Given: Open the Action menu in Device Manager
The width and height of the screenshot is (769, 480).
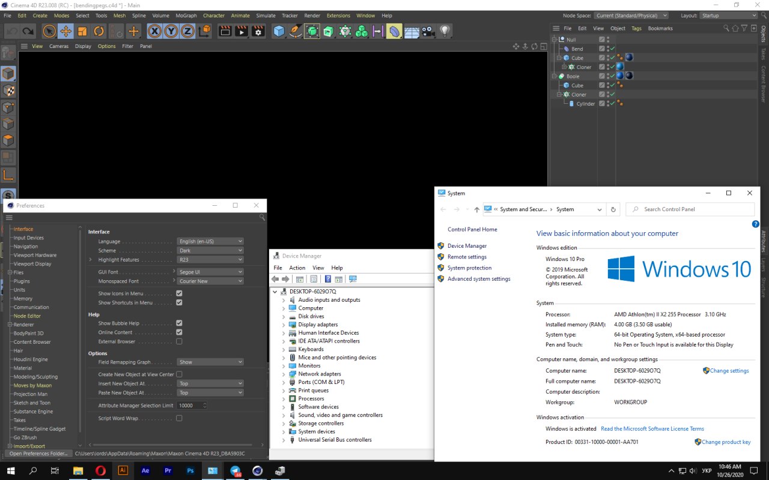Looking at the screenshot, I should pos(297,268).
